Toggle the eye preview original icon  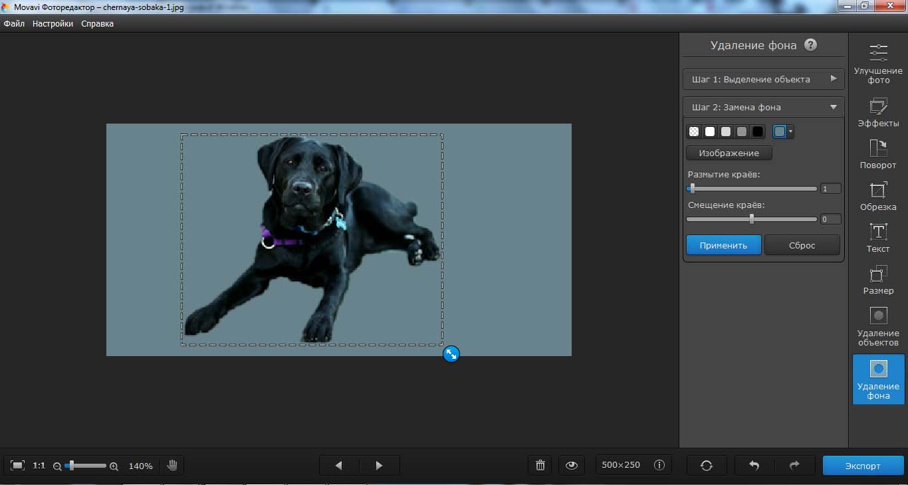[x=572, y=465]
